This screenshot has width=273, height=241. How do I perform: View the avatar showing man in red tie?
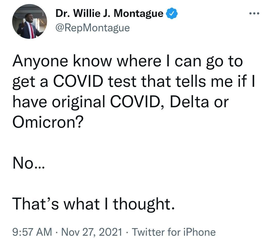point(29,21)
